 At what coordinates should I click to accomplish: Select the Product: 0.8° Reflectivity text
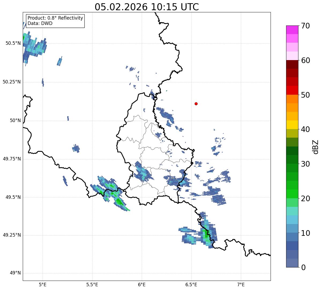pos(55,18)
